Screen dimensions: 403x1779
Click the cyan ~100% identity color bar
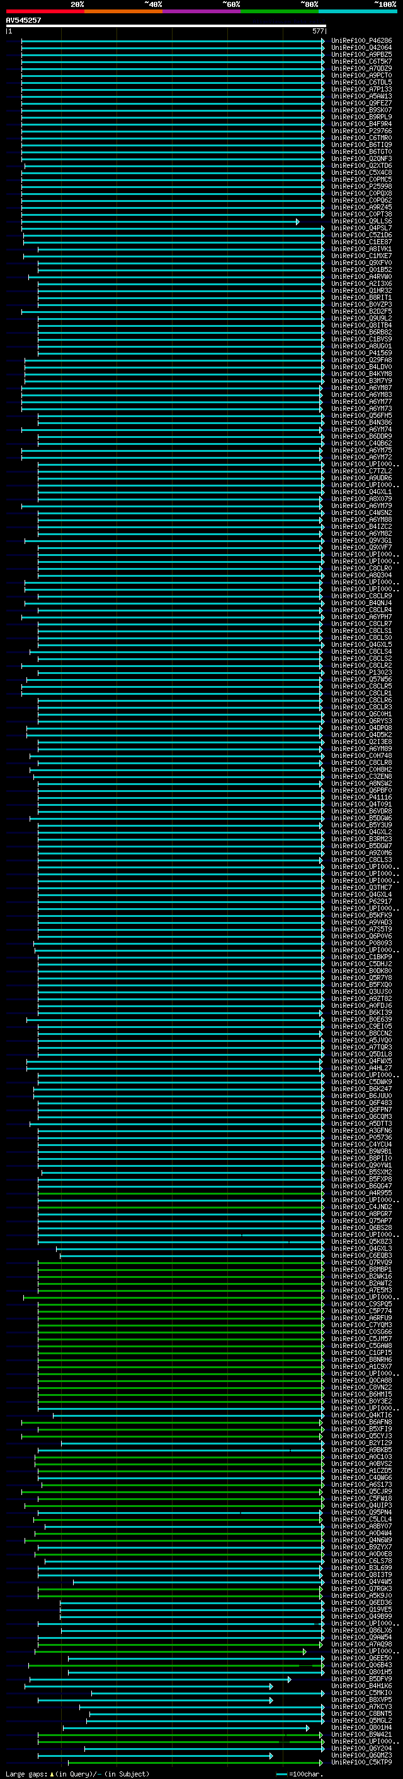[x=358, y=11]
